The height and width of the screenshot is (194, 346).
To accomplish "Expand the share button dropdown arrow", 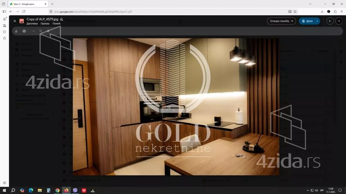I will point(317,21).
